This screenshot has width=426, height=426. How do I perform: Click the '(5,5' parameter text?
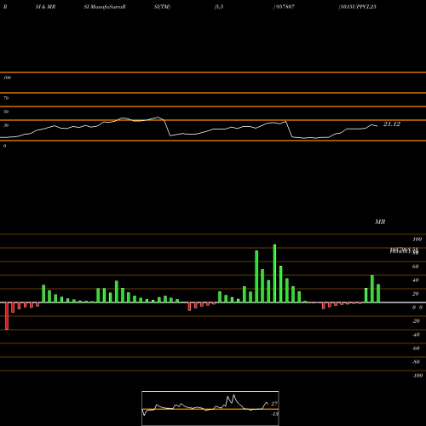[x=219, y=7]
